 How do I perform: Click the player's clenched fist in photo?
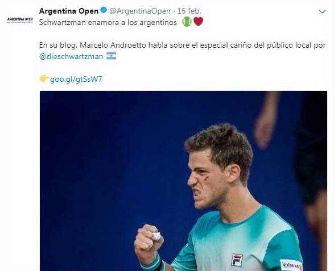click(149, 241)
